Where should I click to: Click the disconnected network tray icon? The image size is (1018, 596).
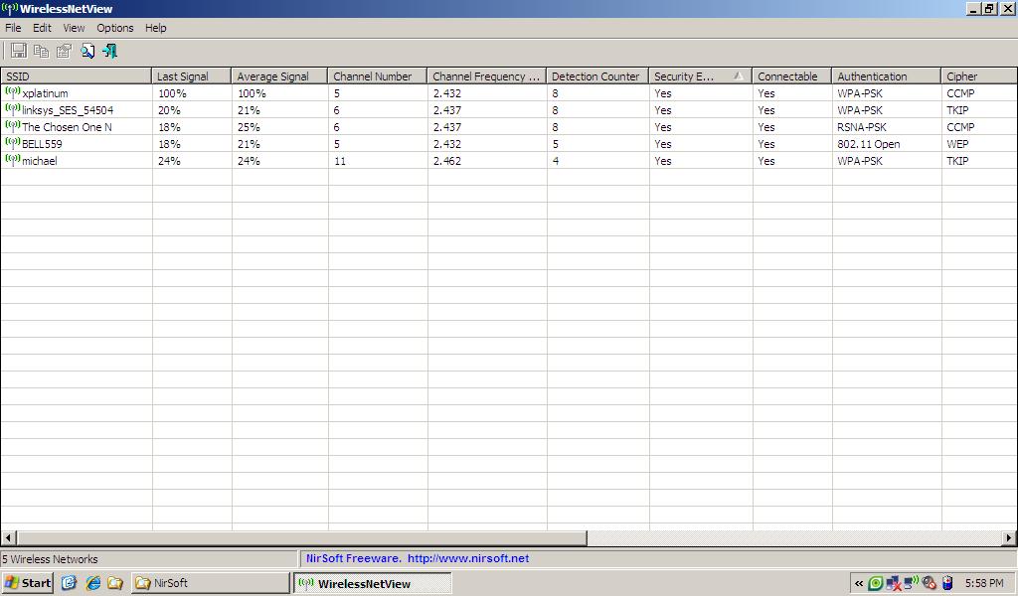point(894,583)
